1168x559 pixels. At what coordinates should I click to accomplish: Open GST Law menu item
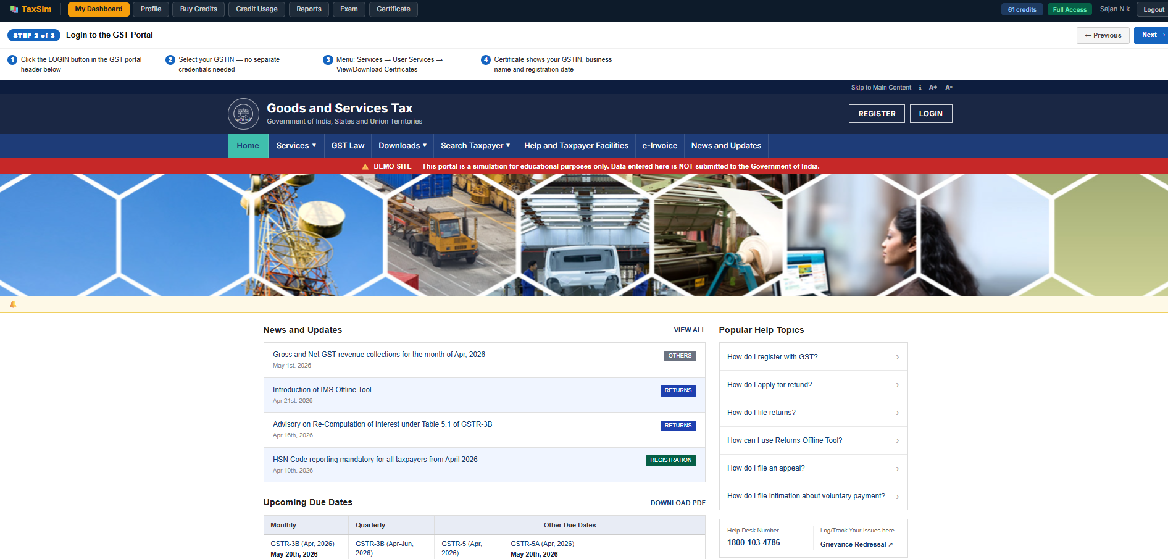(x=348, y=146)
